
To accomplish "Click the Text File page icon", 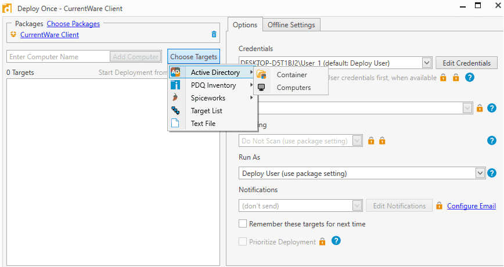I will pyautogui.click(x=175, y=124).
